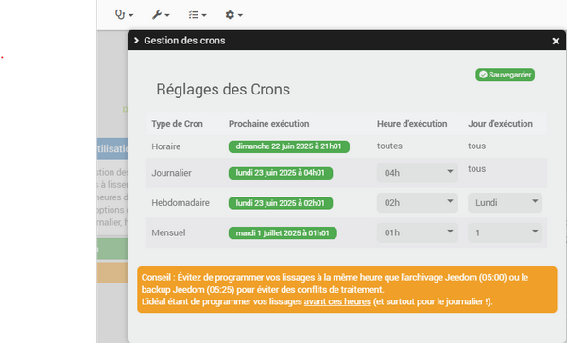Click the Sauvegarder button
Screen dimensions: 567x343
(x=505, y=75)
